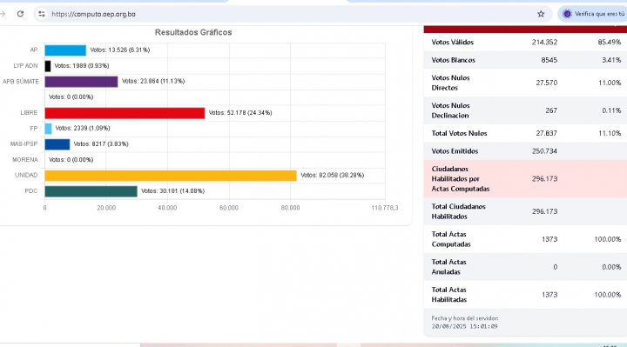Select the 'MORENA' axis label
Viewport: 627px width, 347px height.
coord(25,160)
